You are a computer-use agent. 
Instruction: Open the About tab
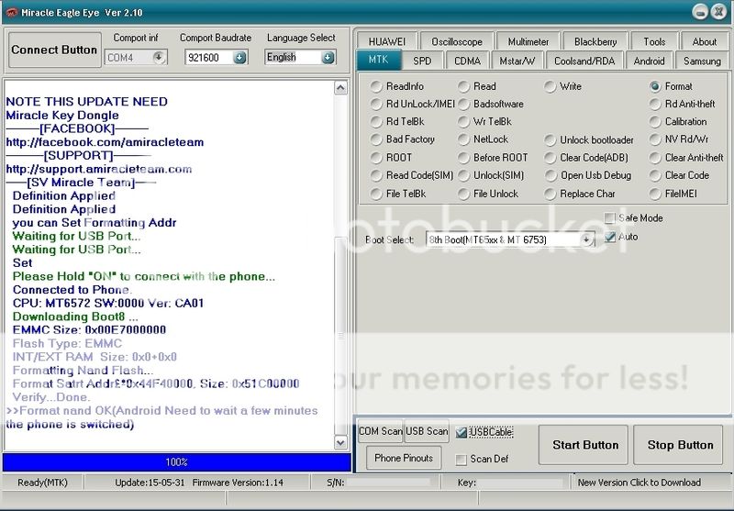click(x=704, y=41)
